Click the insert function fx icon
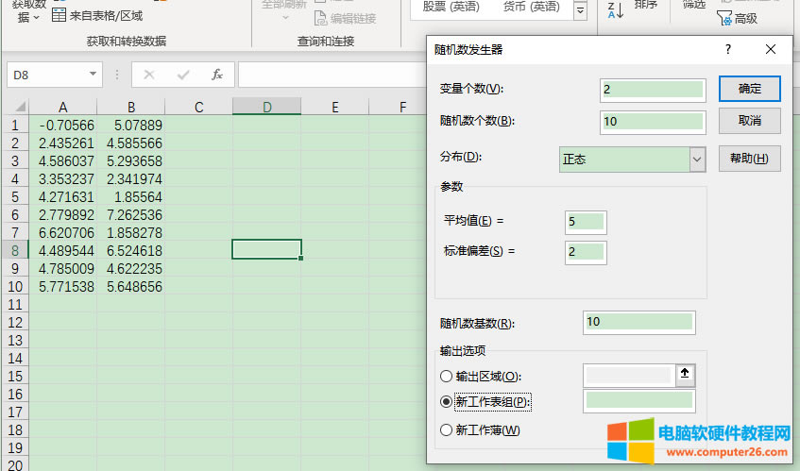Image resolution: width=800 pixels, height=471 pixels. [216, 75]
